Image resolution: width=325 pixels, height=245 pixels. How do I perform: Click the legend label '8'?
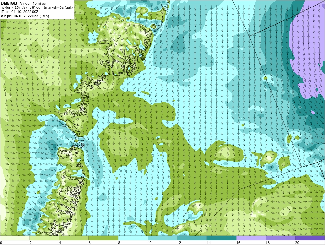[119, 243]
